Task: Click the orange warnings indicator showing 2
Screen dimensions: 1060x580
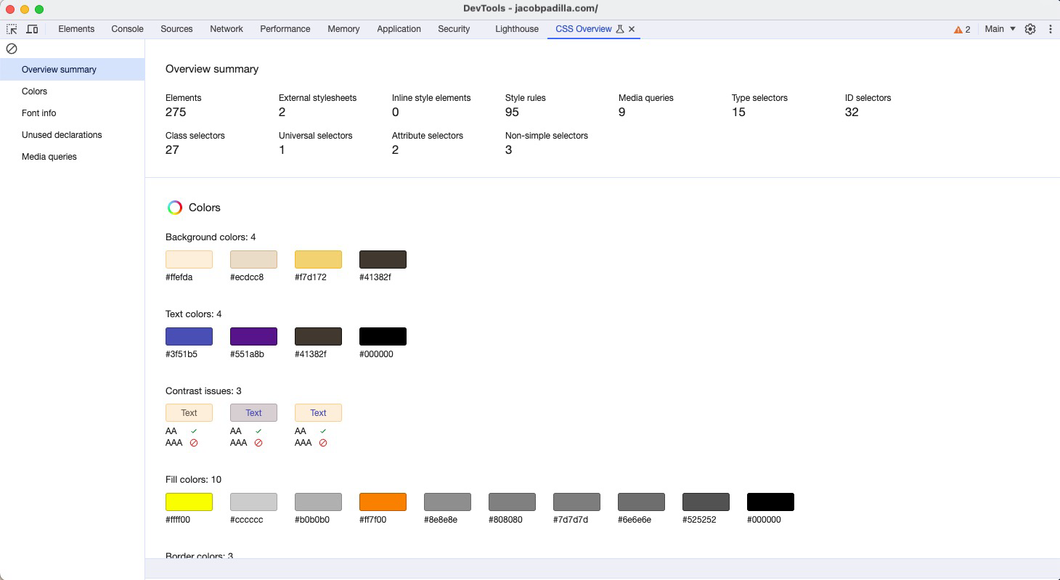Action: (961, 29)
